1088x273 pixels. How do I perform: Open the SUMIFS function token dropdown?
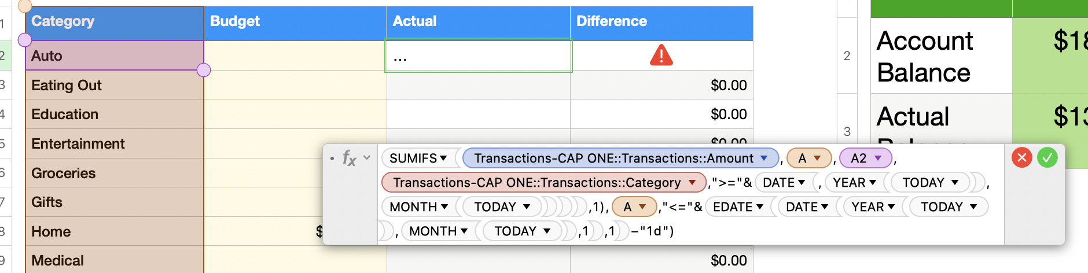(x=443, y=158)
